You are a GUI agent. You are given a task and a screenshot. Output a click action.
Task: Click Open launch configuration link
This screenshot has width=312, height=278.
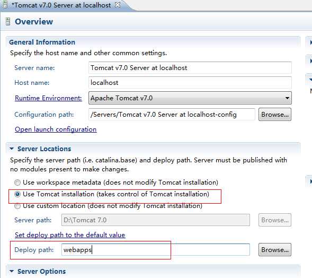[x=56, y=129]
